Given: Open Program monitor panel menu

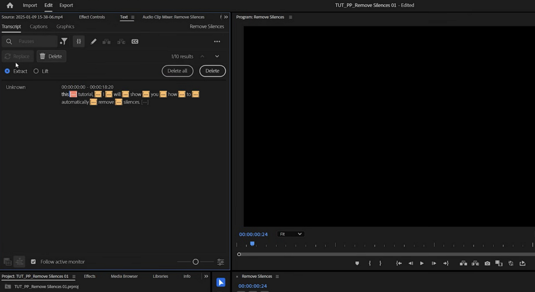Looking at the screenshot, I should (x=290, y=17).
